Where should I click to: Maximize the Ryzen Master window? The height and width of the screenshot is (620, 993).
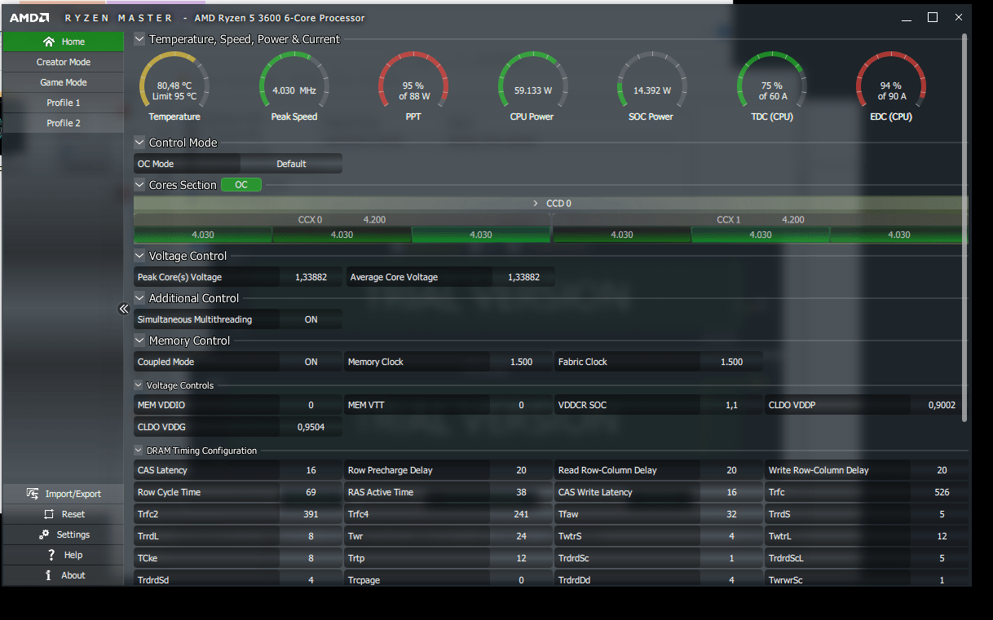pos(933,17)
